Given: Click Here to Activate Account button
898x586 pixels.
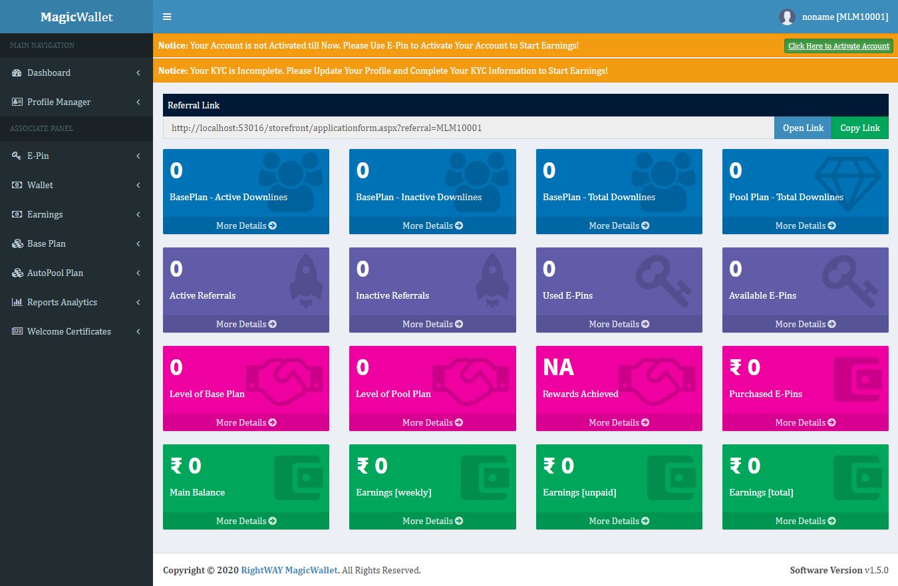Looking at the screenshot, I should 838,46.
